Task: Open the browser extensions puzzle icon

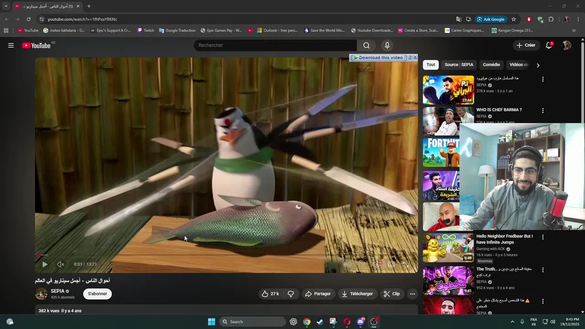Action: click(551, 19)
